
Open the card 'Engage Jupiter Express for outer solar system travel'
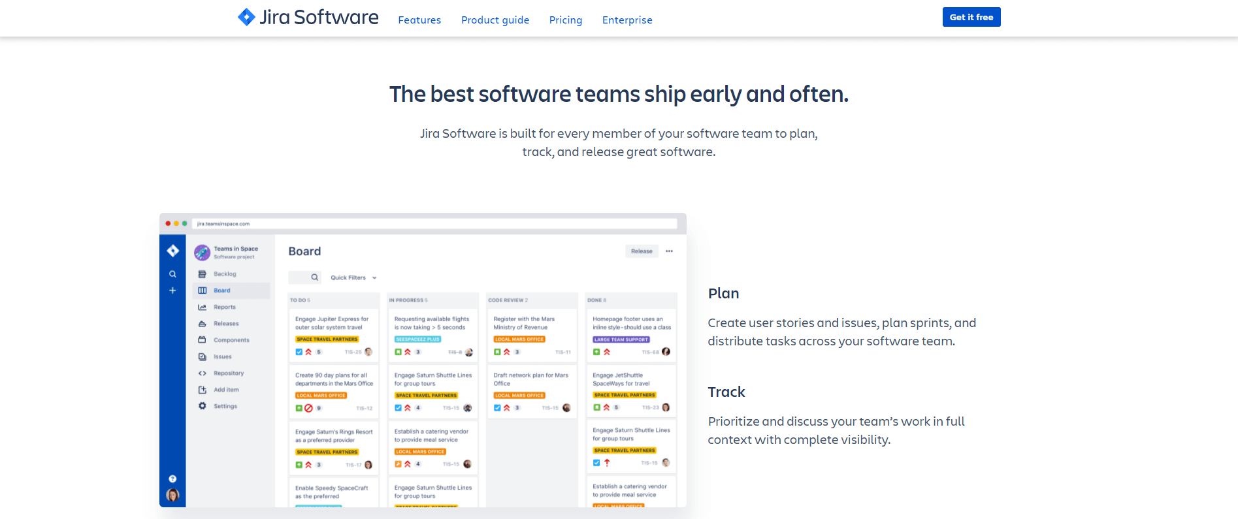coord(334,336)
